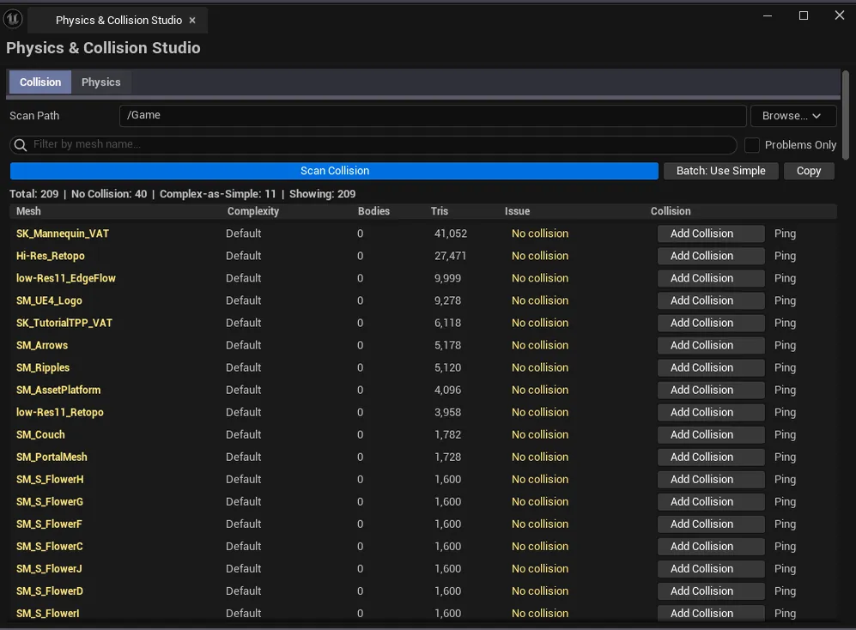Ping the SM_AssetPlatform mesh

pos(785,391)
